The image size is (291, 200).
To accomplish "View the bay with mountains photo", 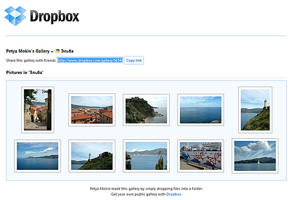I will [146, 156].
